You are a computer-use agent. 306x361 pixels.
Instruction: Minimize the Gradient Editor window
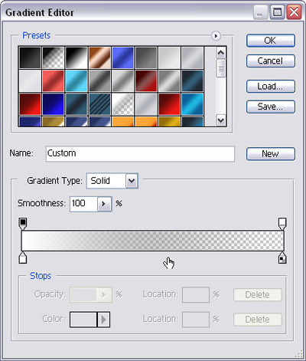[x=260, y=12]
